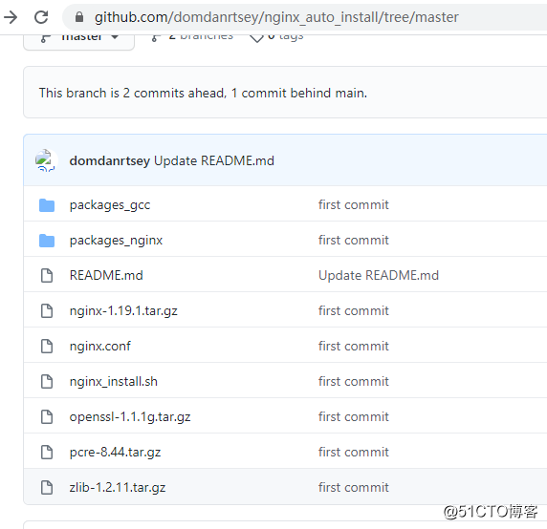This screenshot has height=529, width=547.
Task: Open first commit link in packages_nginx row
Action: [354, 240]
